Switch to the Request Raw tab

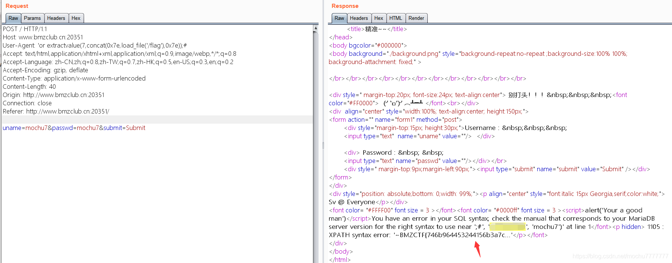click(14, 18)
